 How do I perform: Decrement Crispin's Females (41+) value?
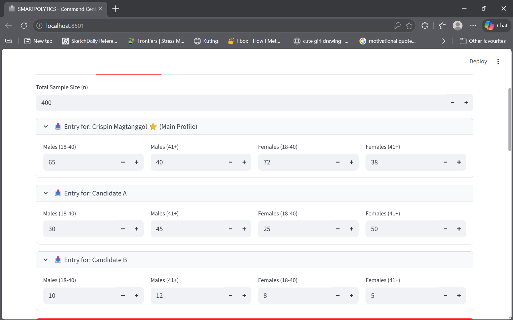445,162
